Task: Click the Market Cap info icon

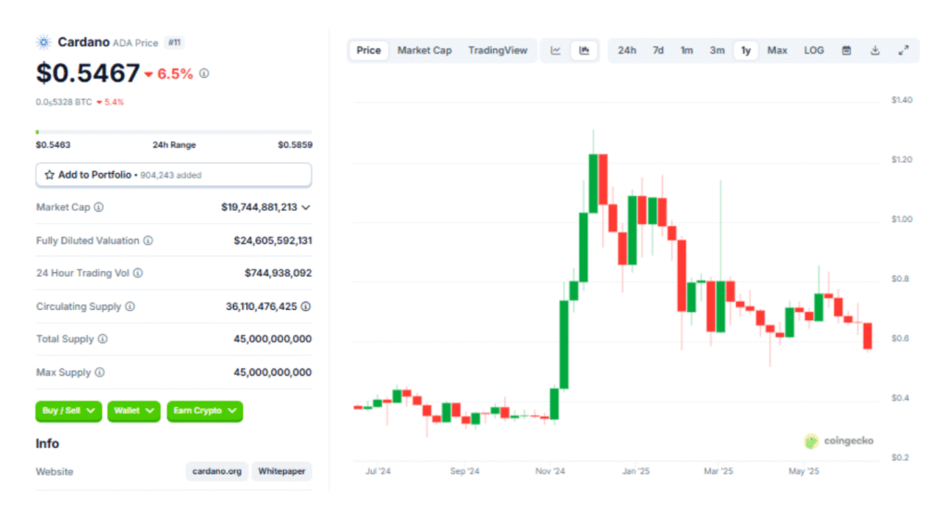Action: pyautogui.click(x=99, y=208)
